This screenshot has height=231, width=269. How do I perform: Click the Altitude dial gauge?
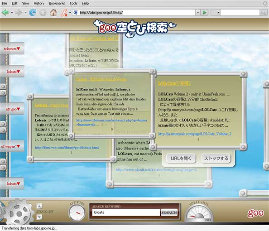pos(77,212)
